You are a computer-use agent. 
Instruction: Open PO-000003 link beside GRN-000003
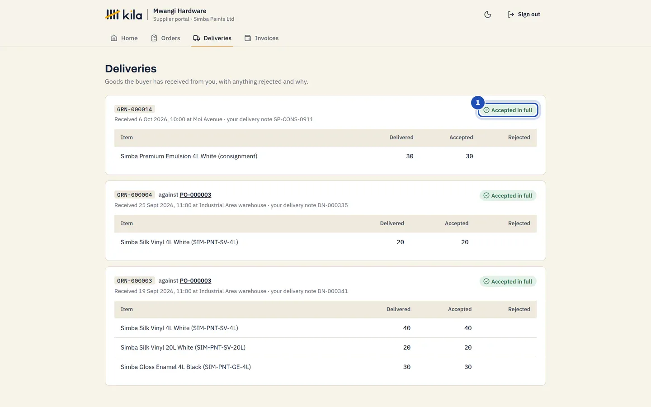tap(195, 281)
